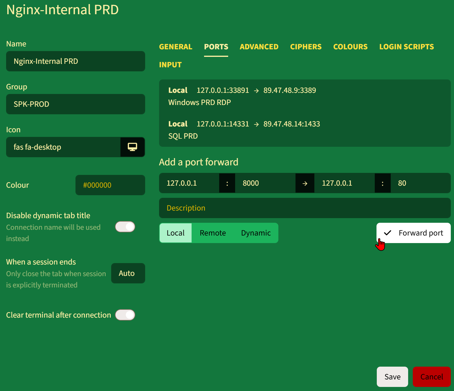Viewport: 454px width, 391px height.
Task: Select the SQL PRD forward entry
Action: click(x=305, y=130)
